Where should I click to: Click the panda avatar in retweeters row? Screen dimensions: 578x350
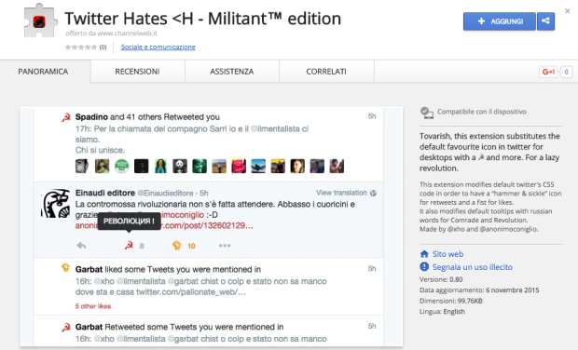(x=180, y=166)
